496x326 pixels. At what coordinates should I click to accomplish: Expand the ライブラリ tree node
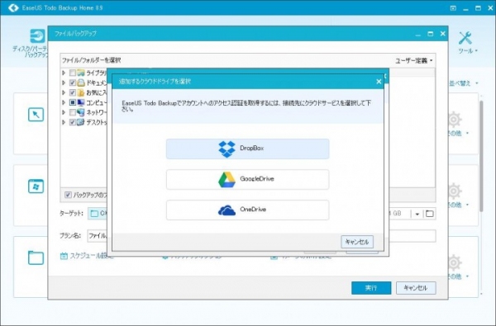point(64,73)
